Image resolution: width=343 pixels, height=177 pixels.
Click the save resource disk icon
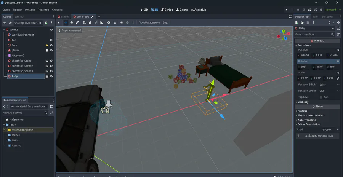(308, 22)
